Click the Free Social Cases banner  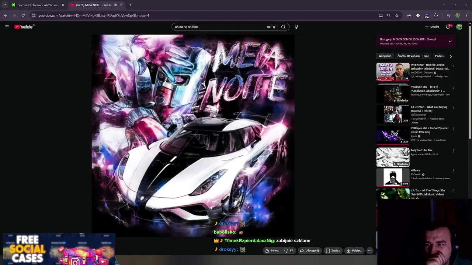pos(59,249)
